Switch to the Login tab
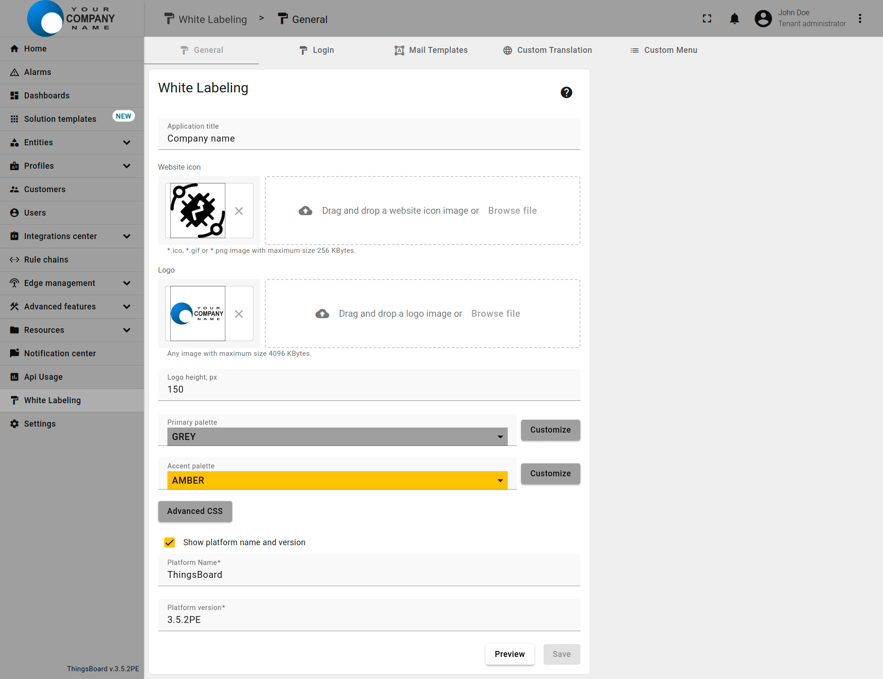Viewport: 883px width, 679px height. click(x=316, y=50)
